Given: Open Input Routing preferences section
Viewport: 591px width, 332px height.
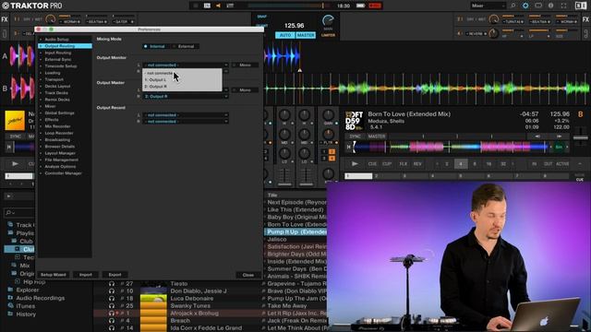Looking at the screenshot, I should (57, 53).
